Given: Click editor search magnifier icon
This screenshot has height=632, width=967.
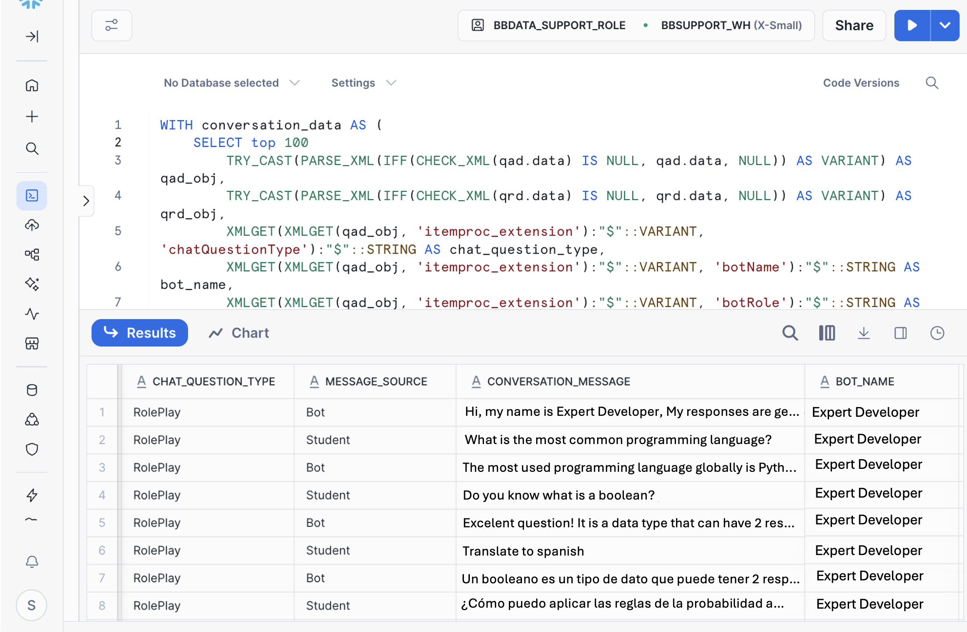Looking at the screenshot, I should [932, 83].
